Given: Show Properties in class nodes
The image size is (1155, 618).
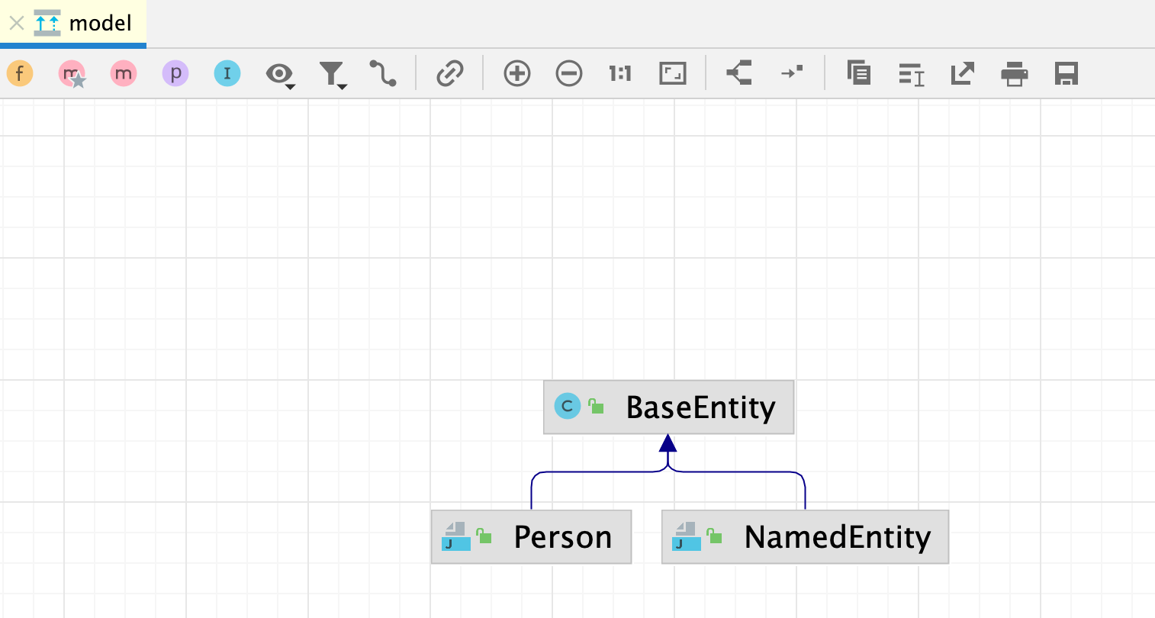Looking at the screenshot, I should click(x=175, y=73).
